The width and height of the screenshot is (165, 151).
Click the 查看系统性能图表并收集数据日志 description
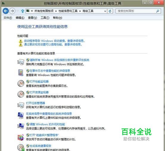coord(47,86)
